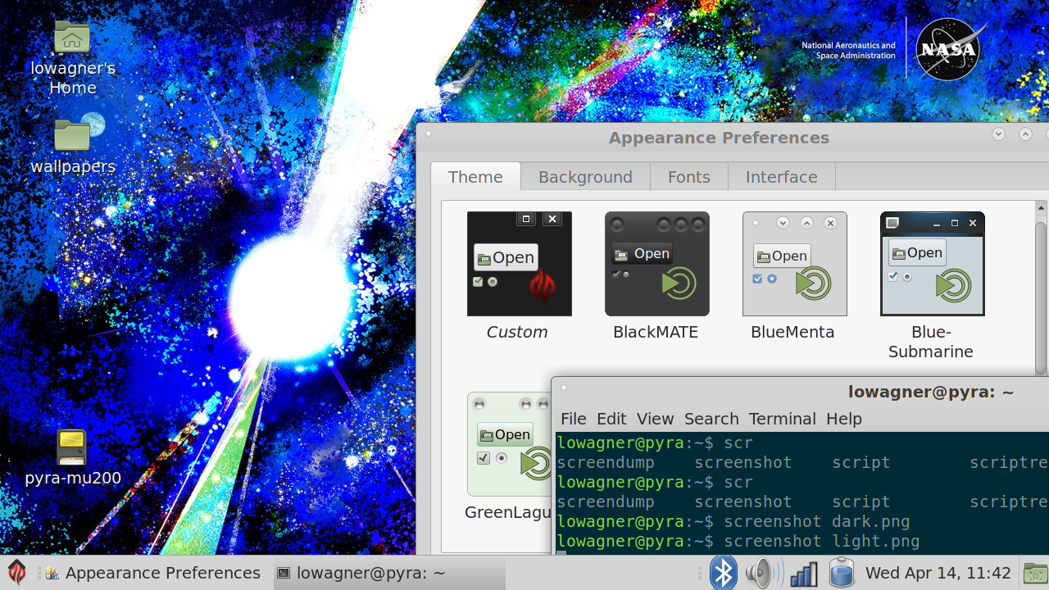Click the network signal bars tray icon

click(x=803, y=573)
